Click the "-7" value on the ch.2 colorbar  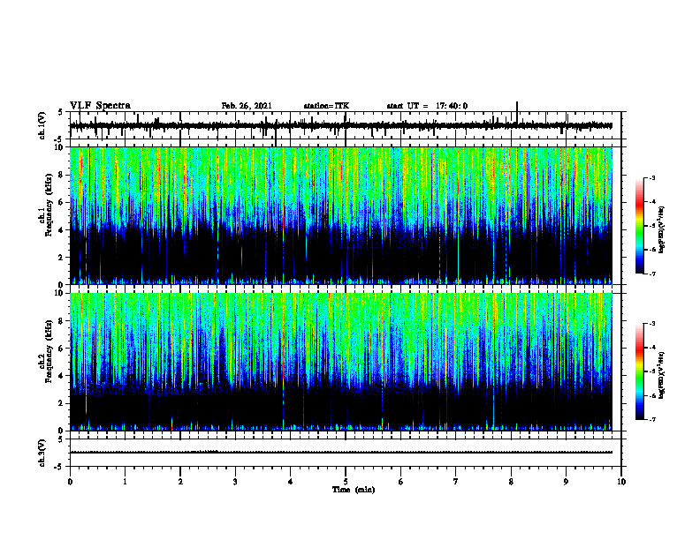coord(652,420)
